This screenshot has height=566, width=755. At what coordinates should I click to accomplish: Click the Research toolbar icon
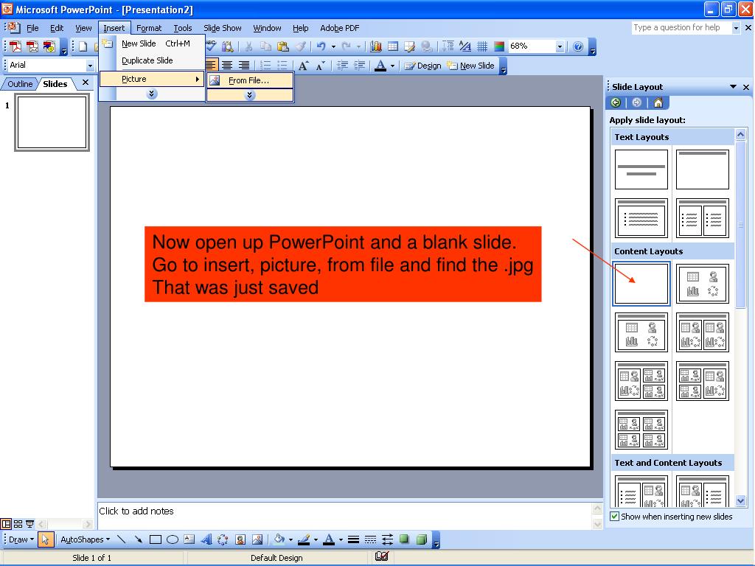coord(227,46)
